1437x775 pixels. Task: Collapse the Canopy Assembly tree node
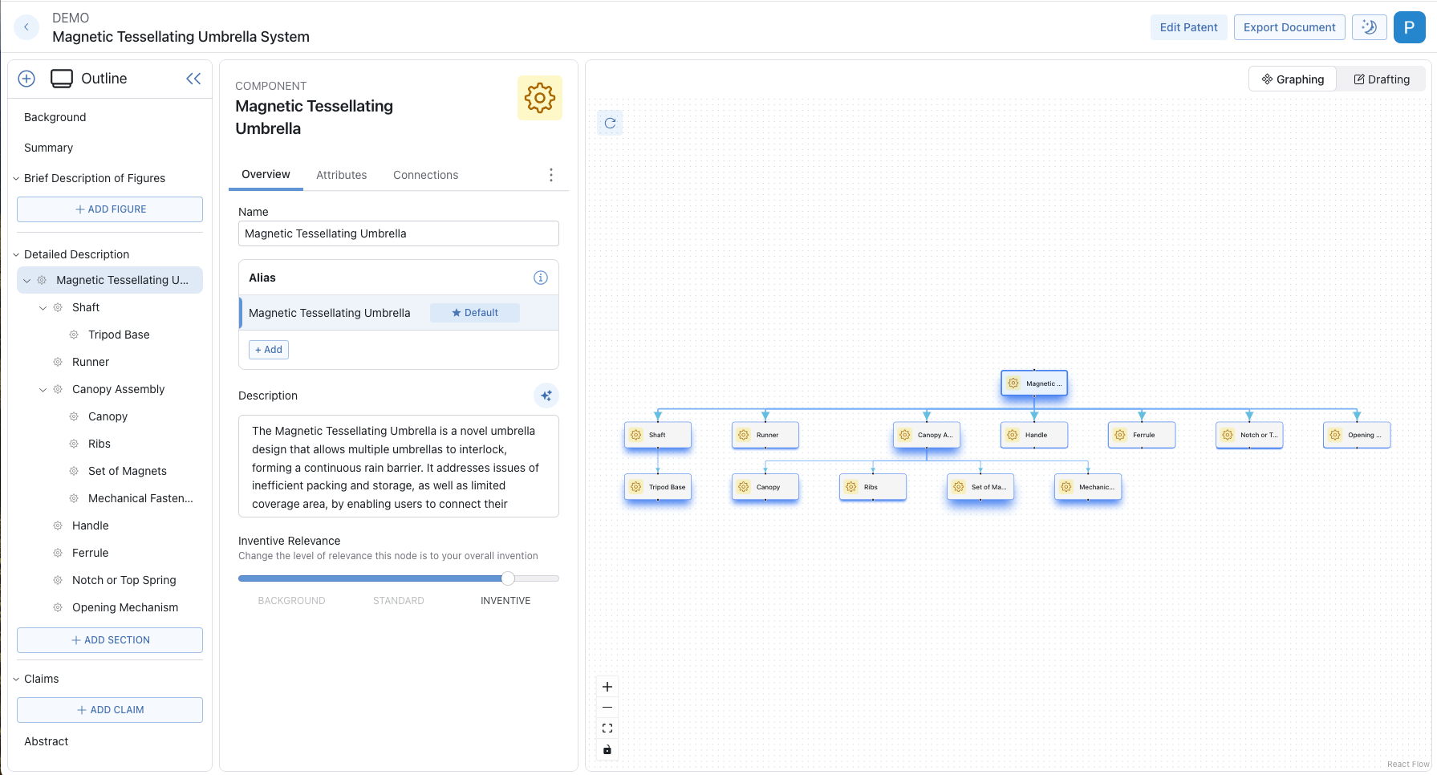click(x=43, y=390)
